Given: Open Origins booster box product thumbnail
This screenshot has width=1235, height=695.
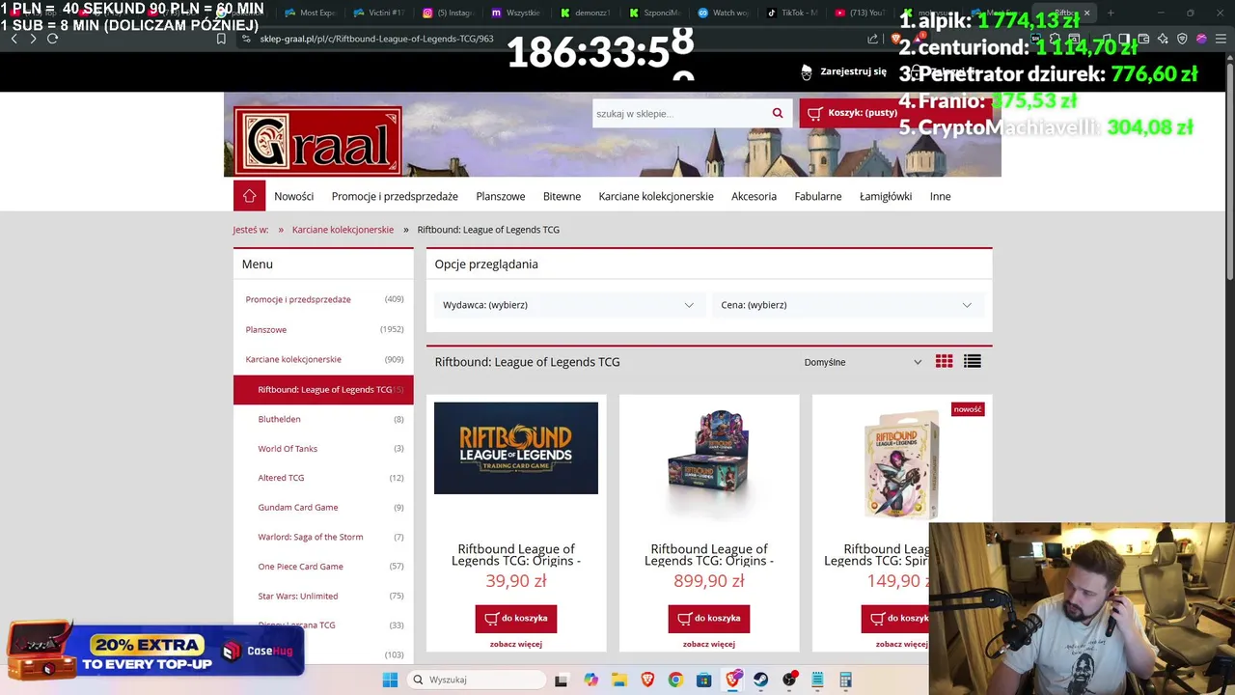Looking at the screenshot, I should (x=709, y=463).
